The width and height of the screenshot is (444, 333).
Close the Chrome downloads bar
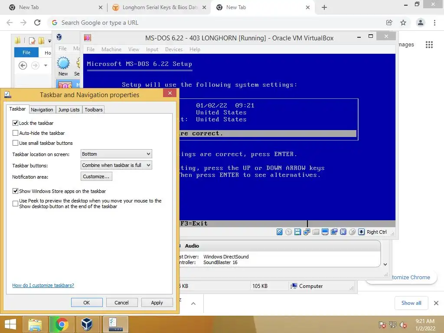click(x=436, y=303)
